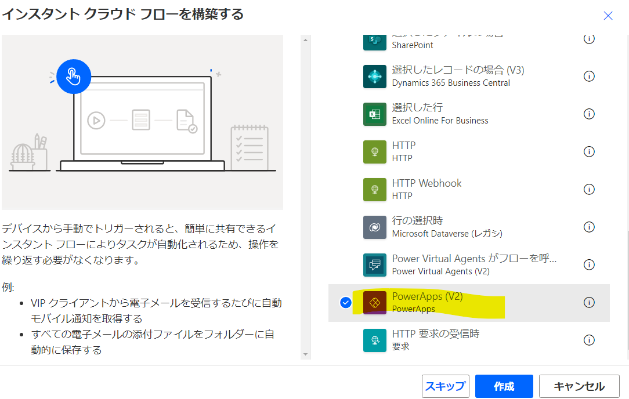Click the Dynamics 365 Business Central icon
The width and height of the screenshot is (629, 399).
[375, 76]
